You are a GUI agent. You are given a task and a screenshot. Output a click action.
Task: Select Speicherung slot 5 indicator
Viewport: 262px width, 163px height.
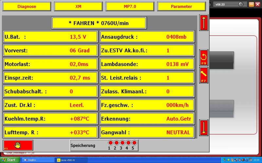pos(134,143)
